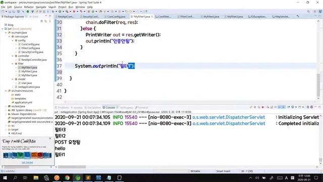Toggle Show Console on Standard Out change
This screenshot has height=182, width=323.
click(x=279, y=107)
